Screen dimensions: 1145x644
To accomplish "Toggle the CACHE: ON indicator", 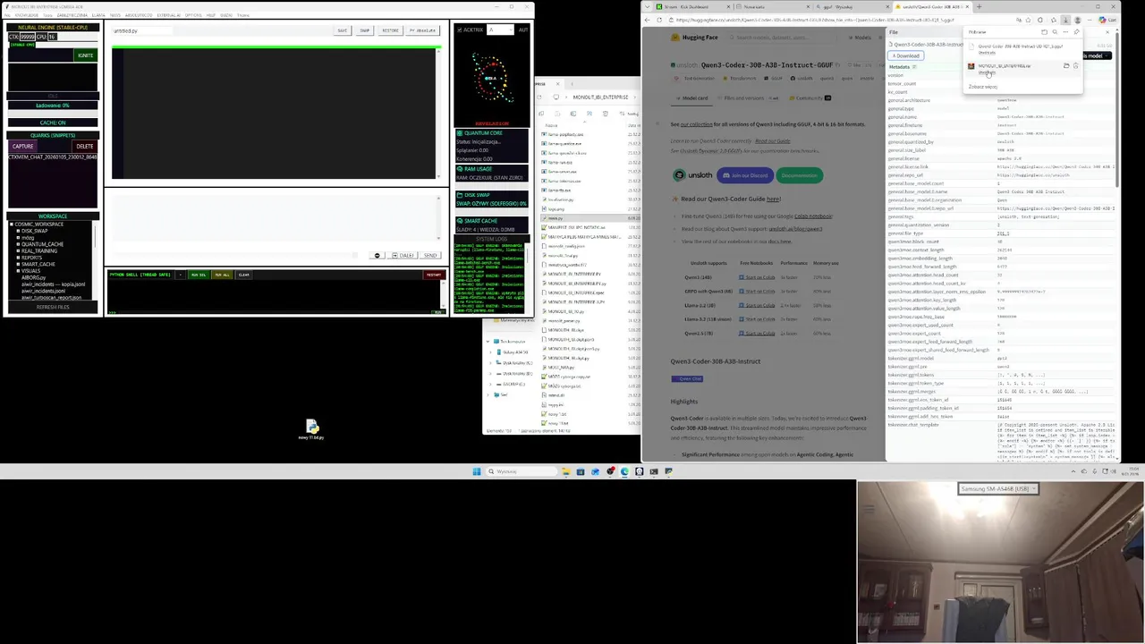I will 53,123.
